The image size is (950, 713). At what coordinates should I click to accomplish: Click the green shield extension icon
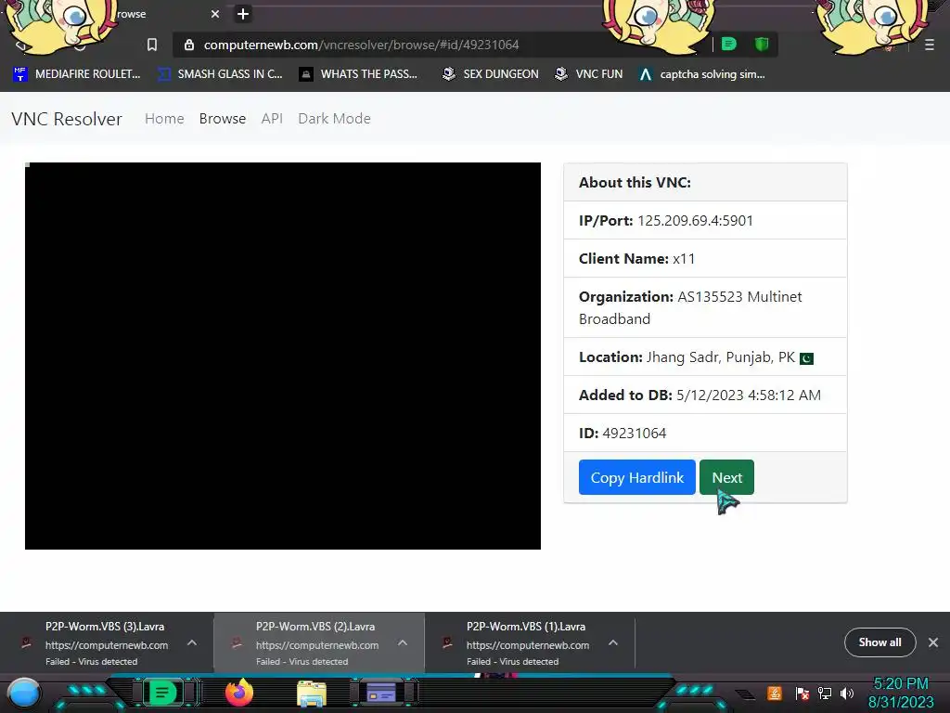pyautogui.click(x=762, y=45)
